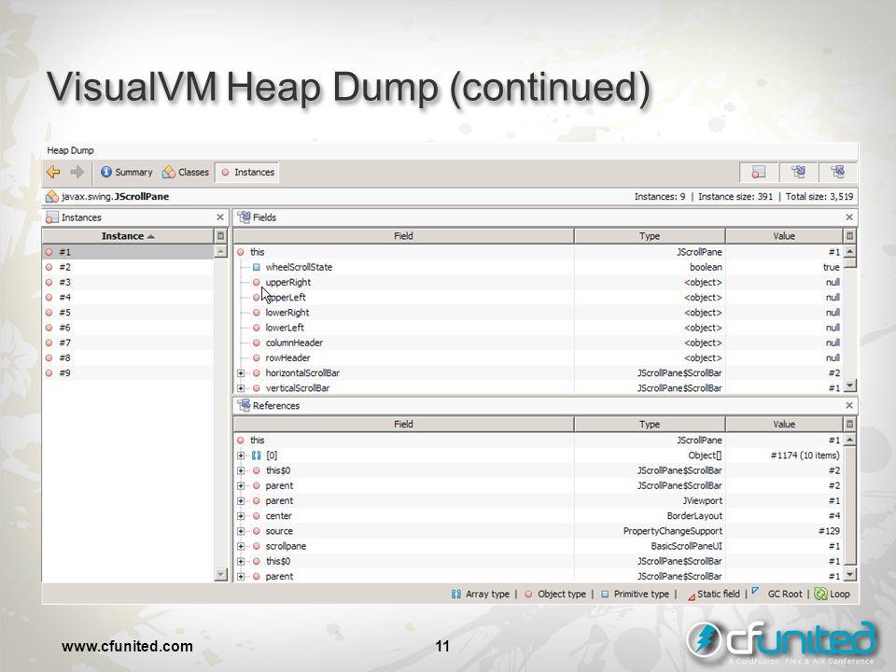Expand the center BorderLayout reference
The width and height of the screenshot is (896, 672).
[241, 516]
